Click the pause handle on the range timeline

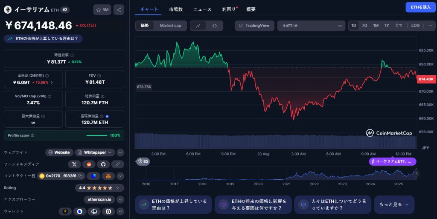coord(417,173)
